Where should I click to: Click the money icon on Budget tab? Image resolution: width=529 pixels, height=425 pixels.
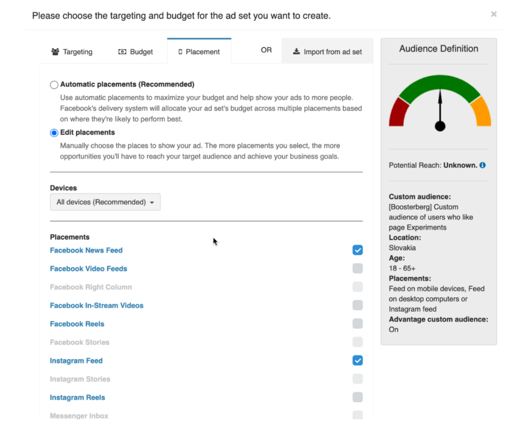(x=122, y=52)
